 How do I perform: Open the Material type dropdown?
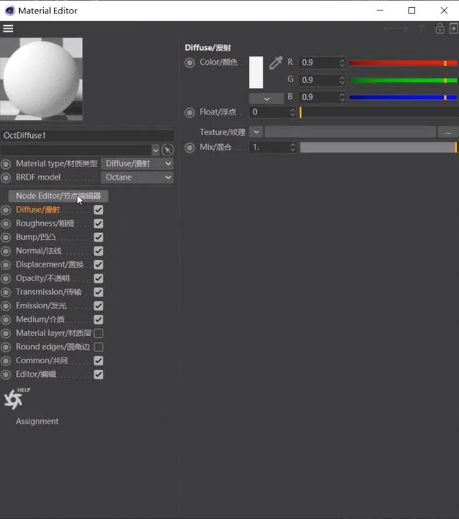(137, 163)
